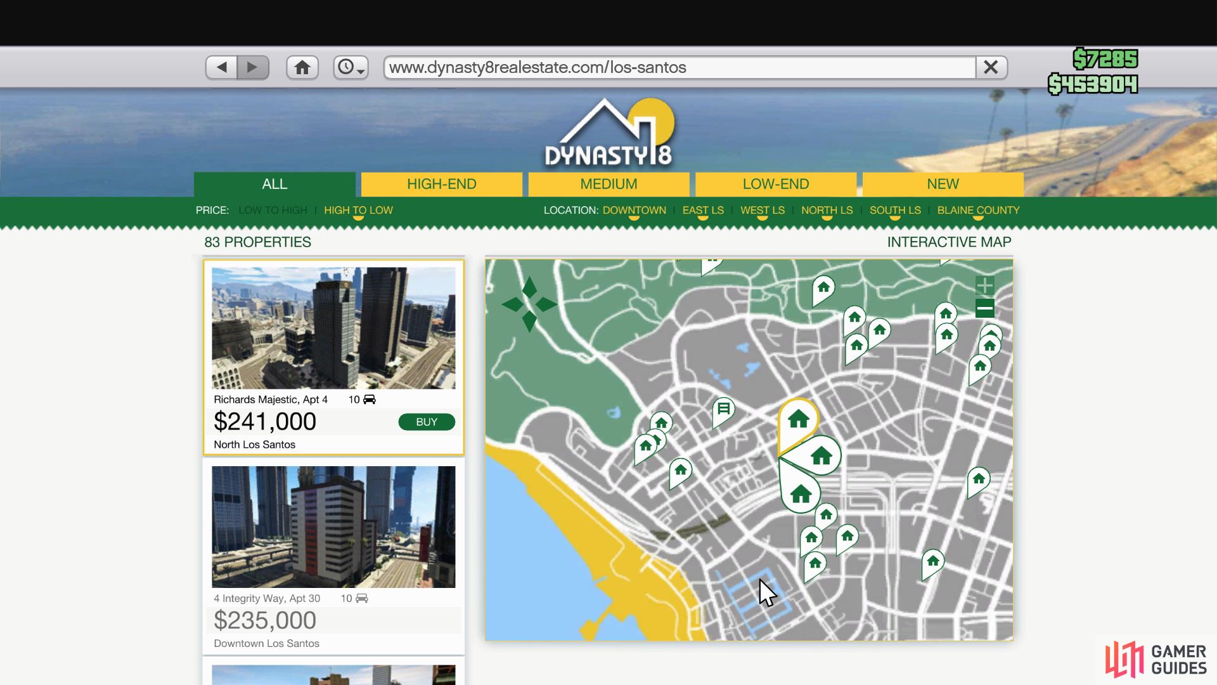Select the yellow highlighted house marker
Viewport: 1217px width, 685px height.
click(798, 421)
